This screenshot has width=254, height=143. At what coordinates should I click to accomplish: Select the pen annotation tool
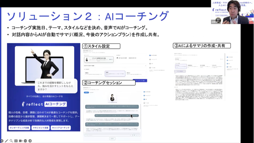click(x=6, y=141)
